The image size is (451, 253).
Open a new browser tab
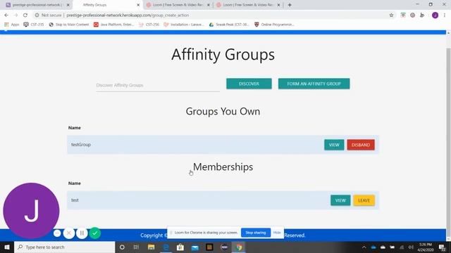click(x=290, y=5)
